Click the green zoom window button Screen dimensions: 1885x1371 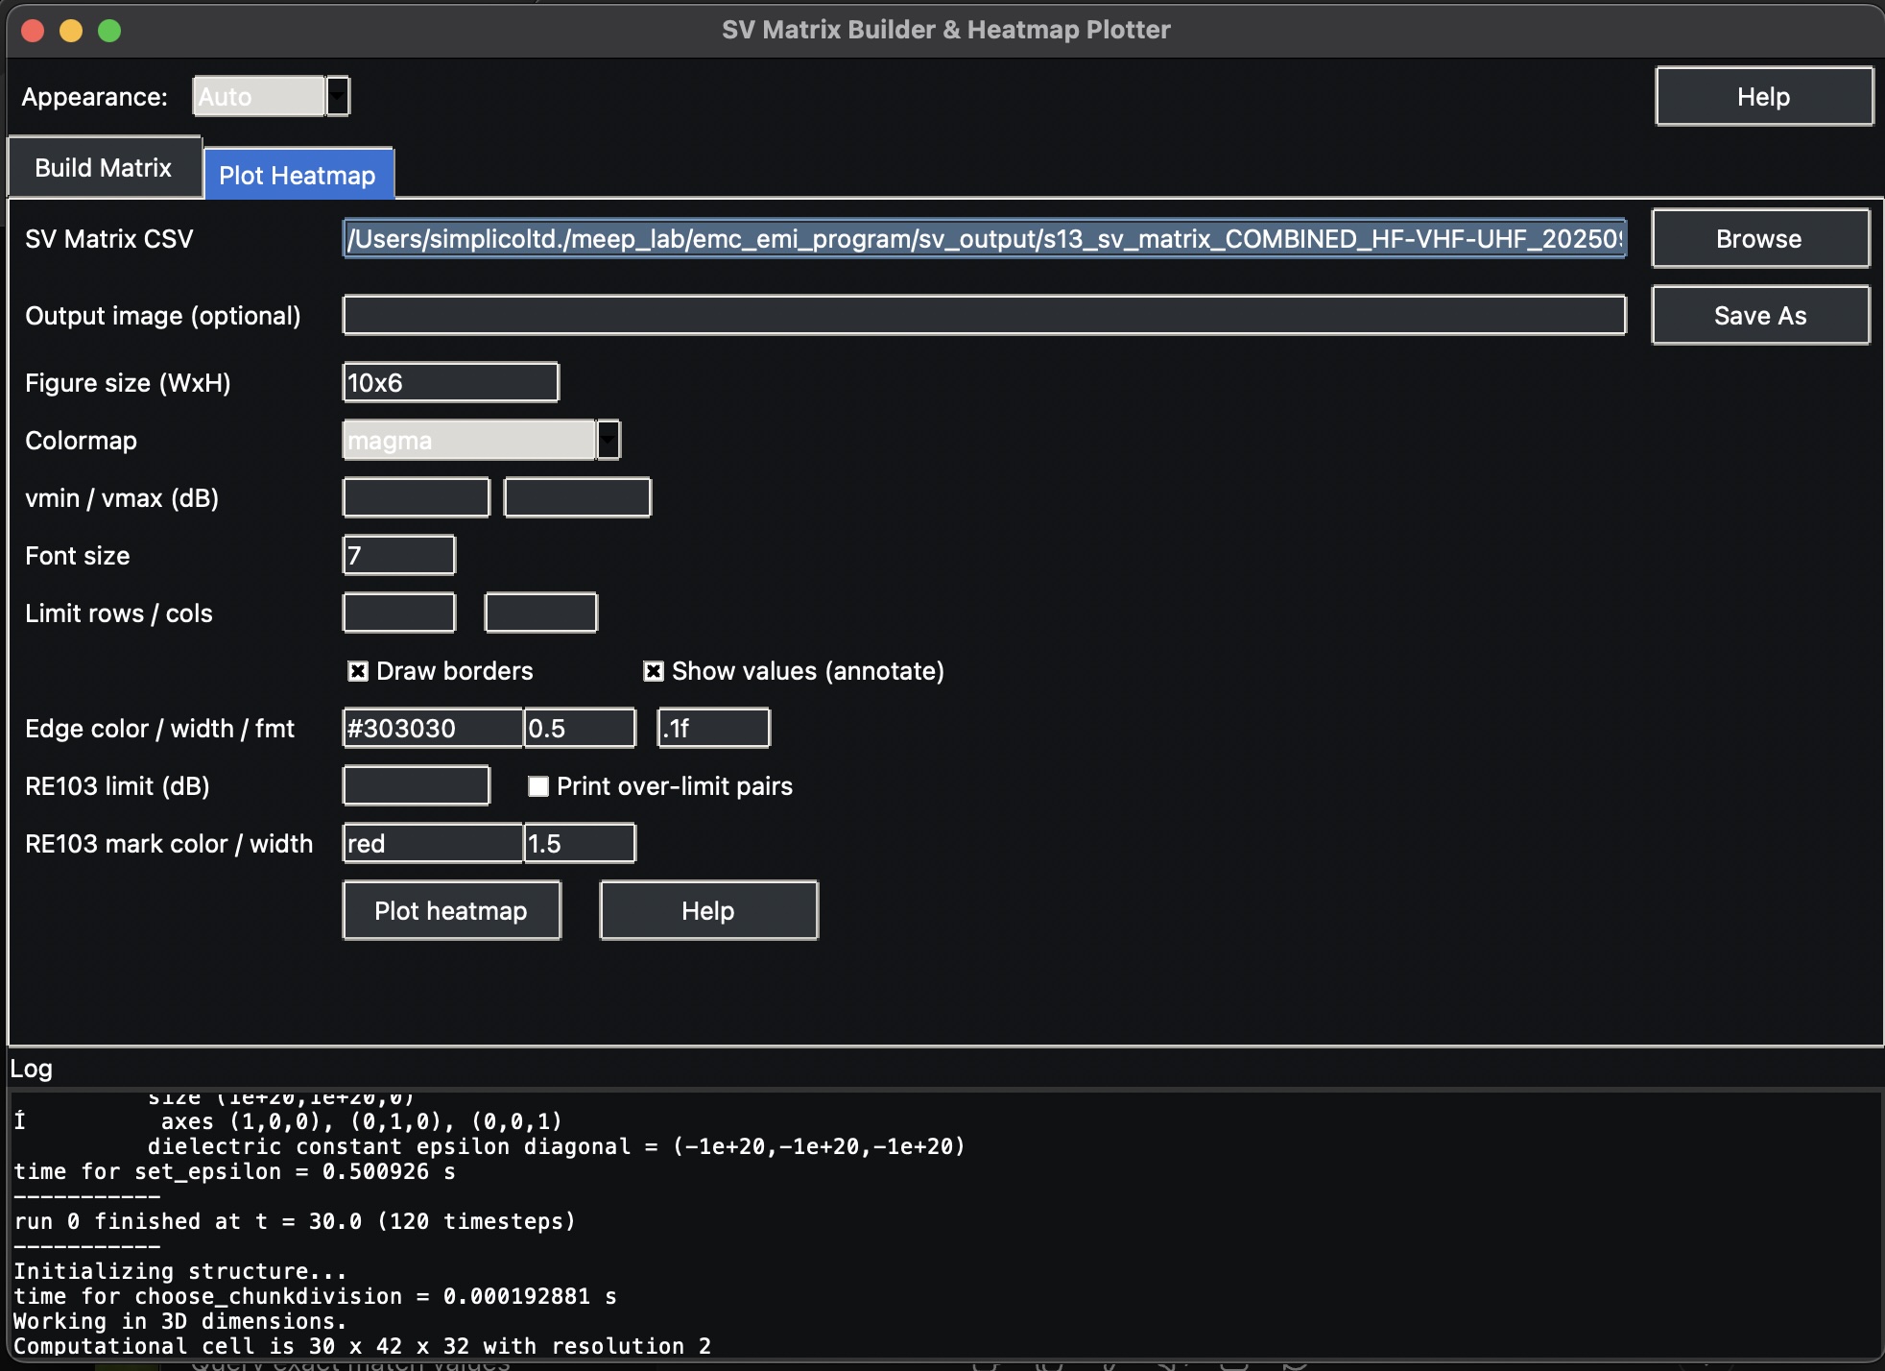click(109, 31)
